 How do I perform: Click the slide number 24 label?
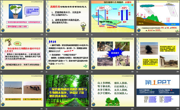[178, 109]
